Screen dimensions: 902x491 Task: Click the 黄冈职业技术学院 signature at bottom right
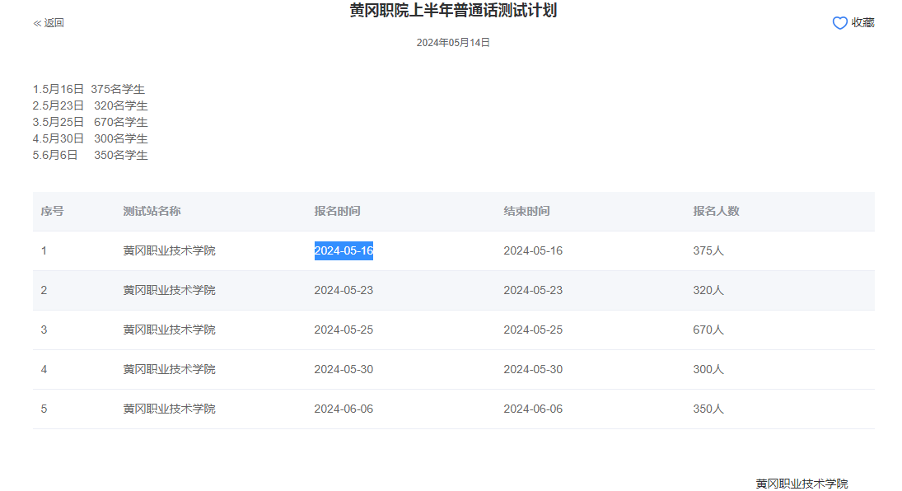click(802, 484)
